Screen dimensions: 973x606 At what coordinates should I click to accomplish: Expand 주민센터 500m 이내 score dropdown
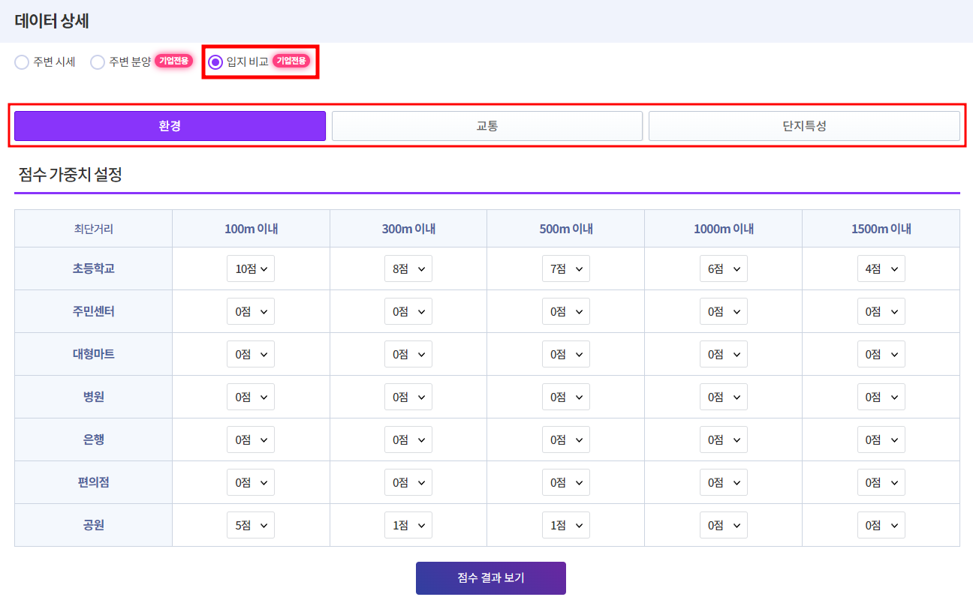pos(565,311)
